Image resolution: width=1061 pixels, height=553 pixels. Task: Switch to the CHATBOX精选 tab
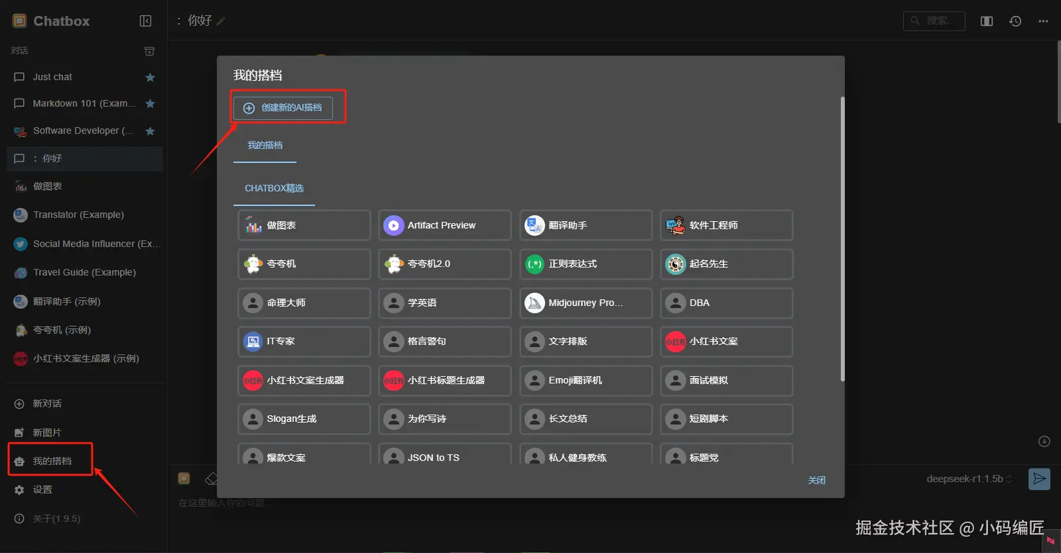274,189
